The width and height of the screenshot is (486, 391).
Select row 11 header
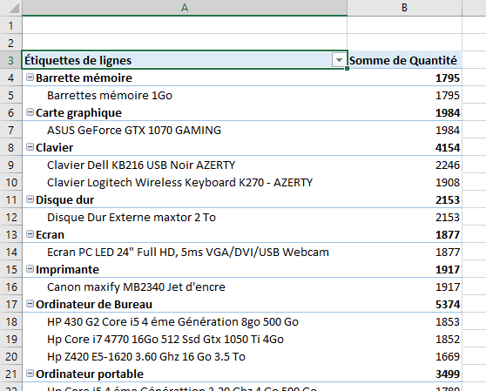point(10,199)
